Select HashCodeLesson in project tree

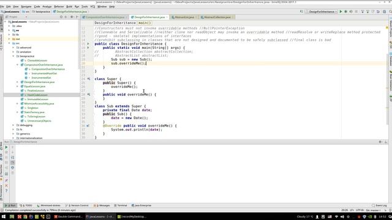coord(37,95)
